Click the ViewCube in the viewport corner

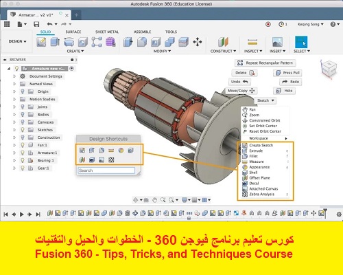tap(329, 69)
